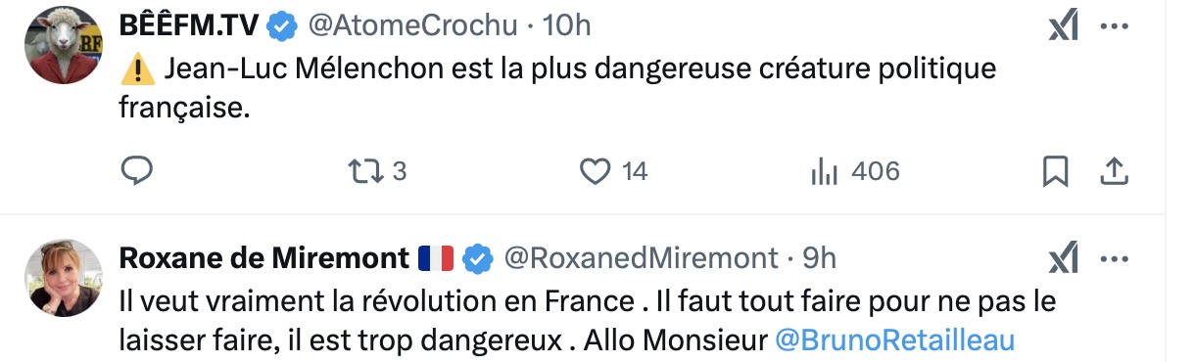Bookmark the BÊÊFM.TV tweet
This screenshot has width=1195, height=362.
click(x=1054, y=172)
